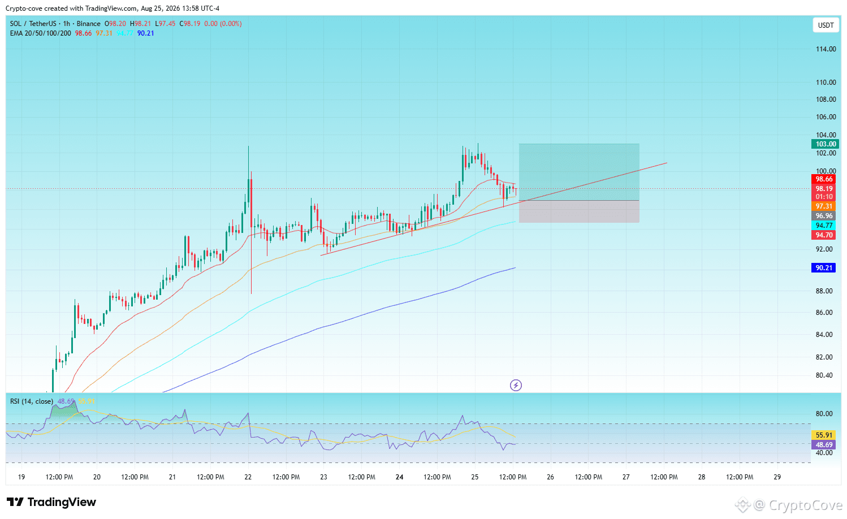Click the close price value C98.19
The width and height of the screenshot is (847, 519).
pyautogui.click(x=190, y=24)
